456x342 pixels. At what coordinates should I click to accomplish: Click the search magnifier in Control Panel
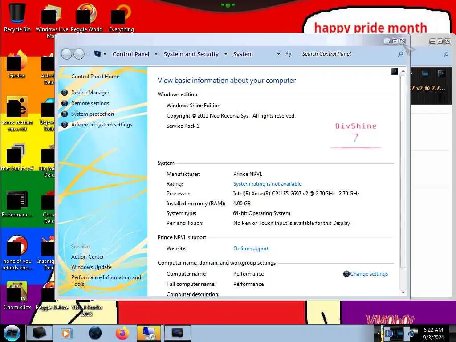click(400, 54)
